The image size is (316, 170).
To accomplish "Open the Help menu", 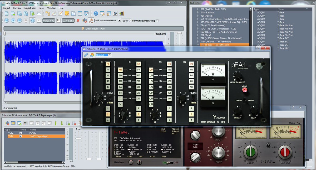I will coord(61,8).
